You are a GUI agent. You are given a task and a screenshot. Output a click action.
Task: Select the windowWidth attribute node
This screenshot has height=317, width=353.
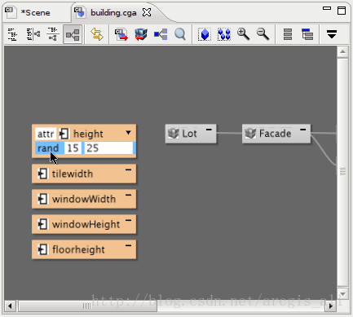(x=84, y=199)
